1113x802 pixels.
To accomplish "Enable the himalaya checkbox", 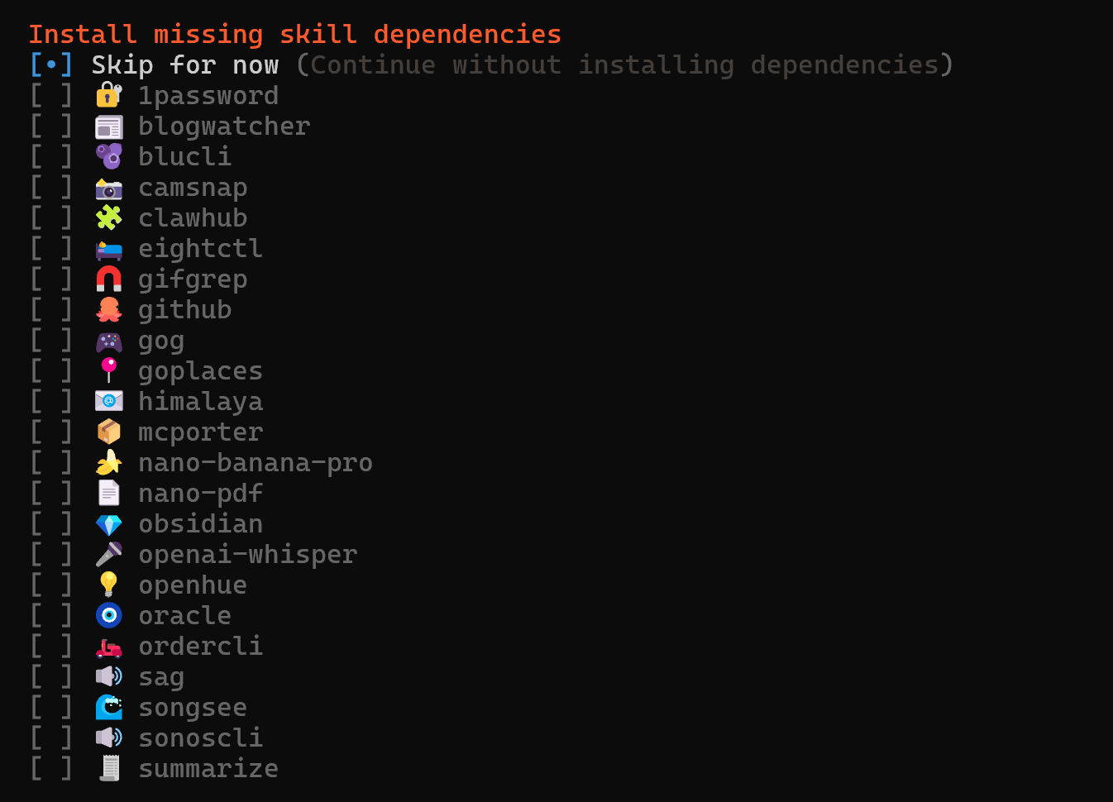I will click(x=51, y=402).
